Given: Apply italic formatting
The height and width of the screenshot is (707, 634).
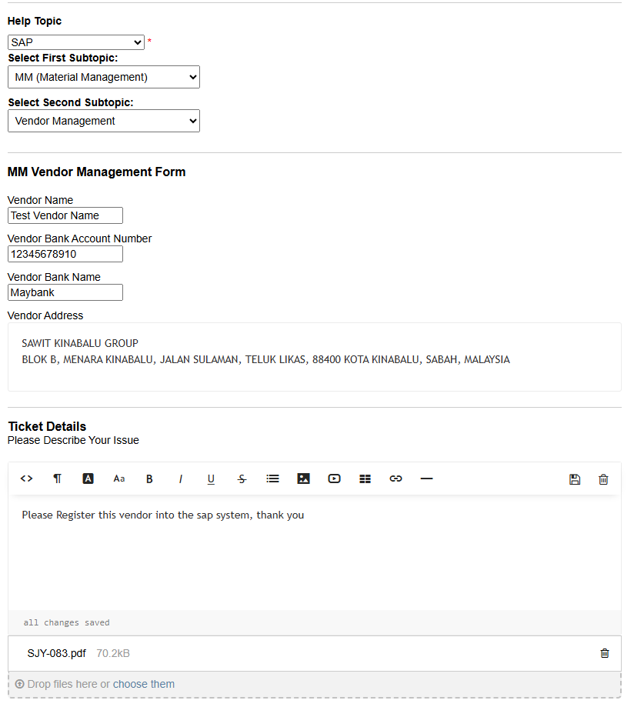Looking at the screenshot, I should (x=180, y=479).
